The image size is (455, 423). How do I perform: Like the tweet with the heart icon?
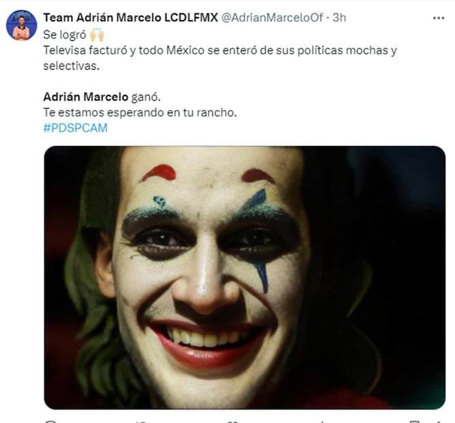coord(232,421)
